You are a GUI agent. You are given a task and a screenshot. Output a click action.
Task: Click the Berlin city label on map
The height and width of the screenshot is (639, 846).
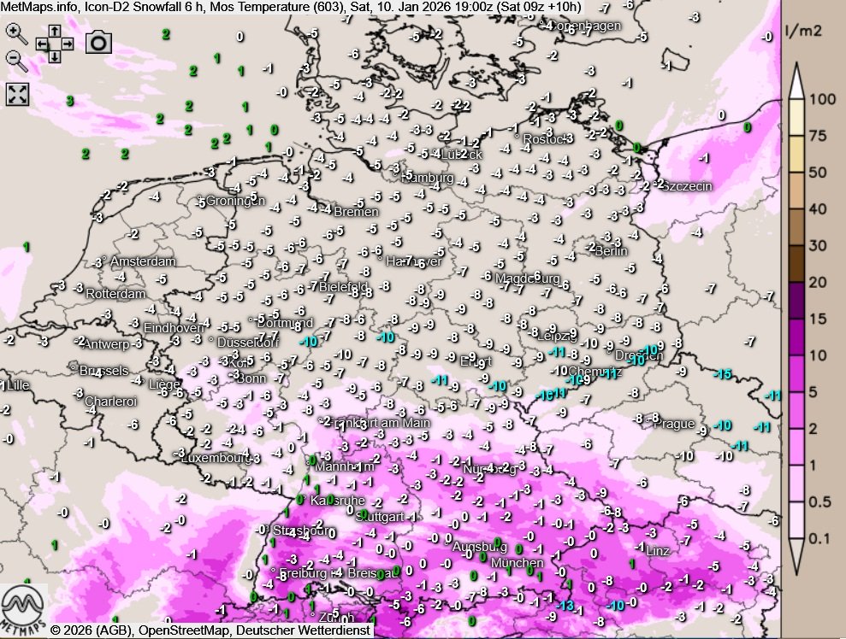(611, 251)
